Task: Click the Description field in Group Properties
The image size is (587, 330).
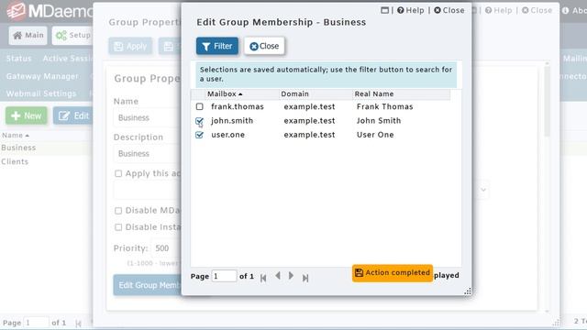Action: (x=148, y=154)
